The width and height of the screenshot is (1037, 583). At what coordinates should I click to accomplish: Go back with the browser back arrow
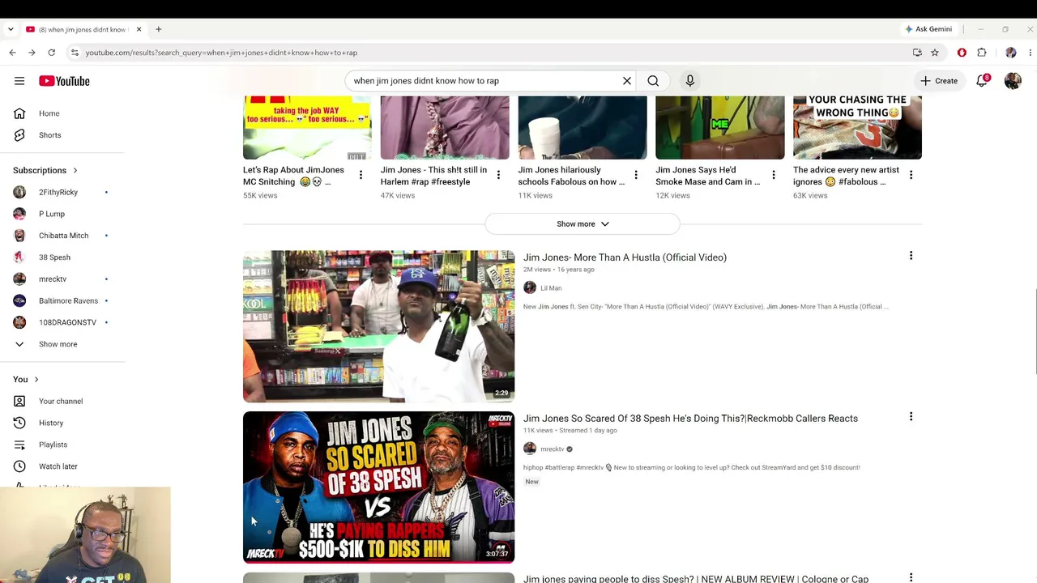click(x=12, y=53)
